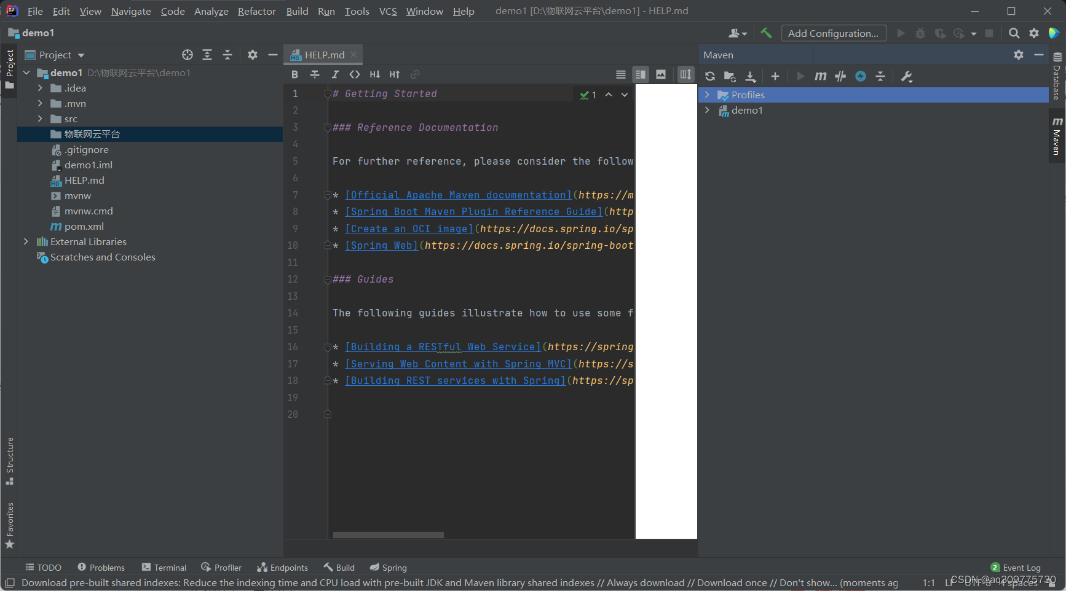Collapse the demo1 project root folder

pyautogui.click(x=26, y=72)
